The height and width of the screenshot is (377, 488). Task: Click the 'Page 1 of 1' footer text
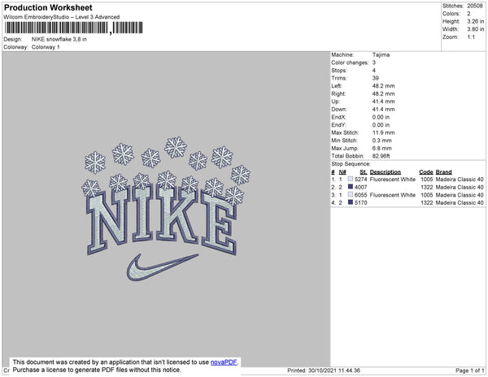470,370
